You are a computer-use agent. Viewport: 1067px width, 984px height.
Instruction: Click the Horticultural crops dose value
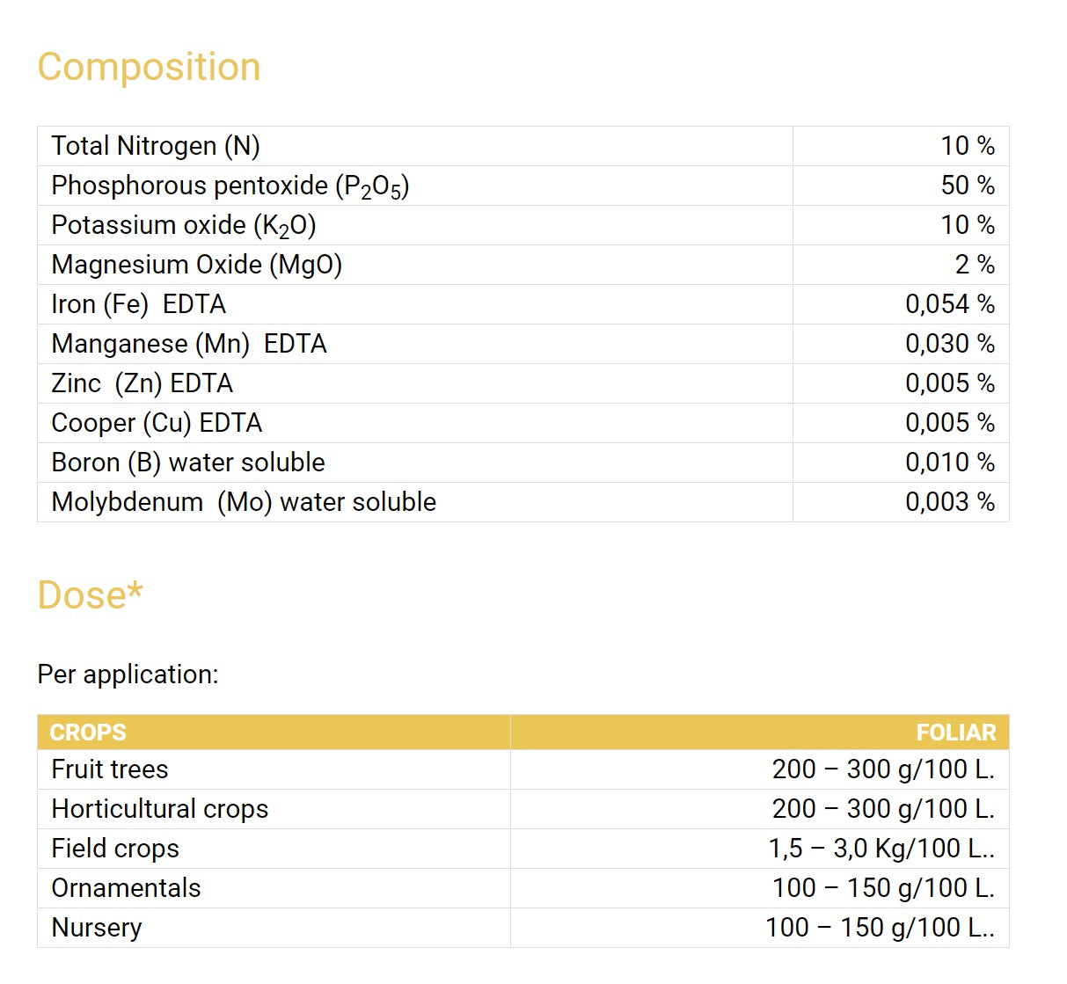[882, 809]
